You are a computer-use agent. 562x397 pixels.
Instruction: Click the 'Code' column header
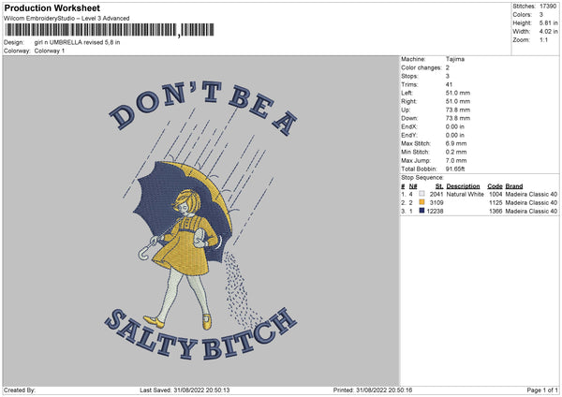(x=495, y=186)
